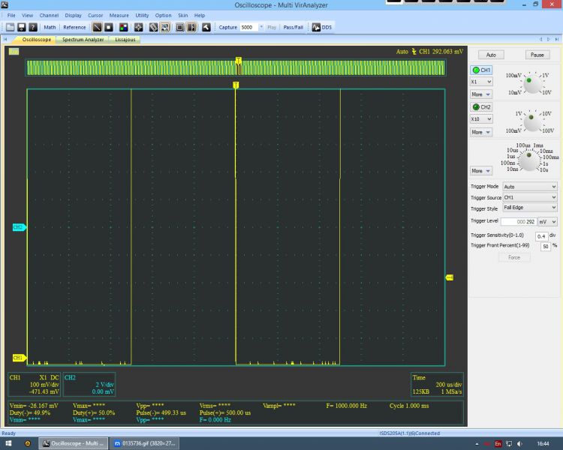
Task: Click the color palette toolbar icon
Action: click(x=124, y=27)
